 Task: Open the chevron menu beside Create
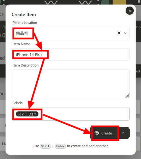pos(123,133)
